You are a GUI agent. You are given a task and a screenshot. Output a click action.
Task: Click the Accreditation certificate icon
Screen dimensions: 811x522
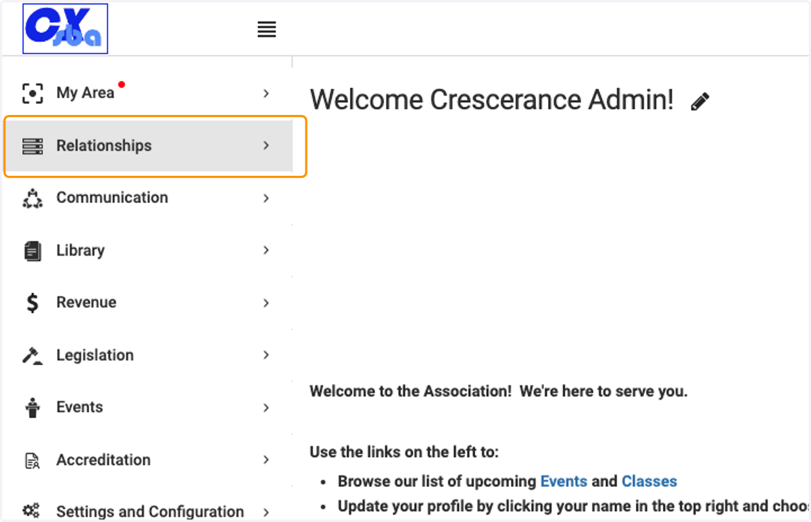(x=32, y=460)
